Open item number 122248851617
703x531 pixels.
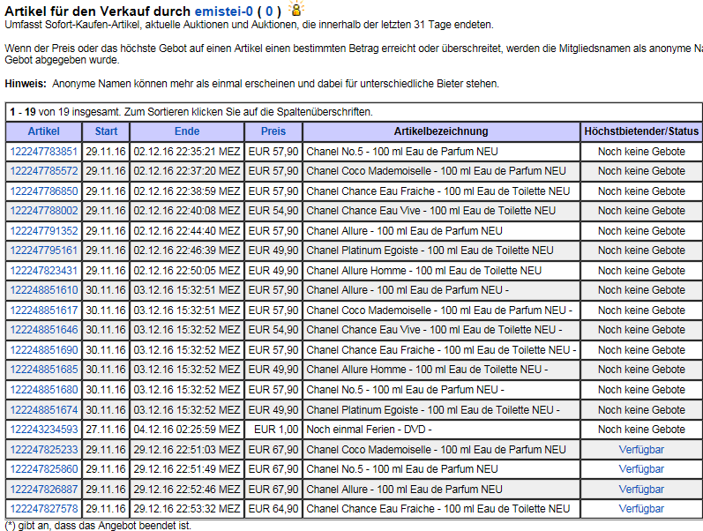coord(44,310)
